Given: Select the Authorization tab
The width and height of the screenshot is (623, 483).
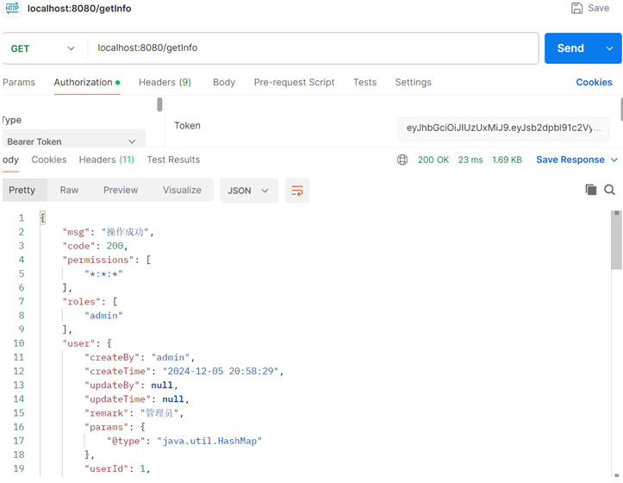Looking at the screenshot, I should pos(87,82).
